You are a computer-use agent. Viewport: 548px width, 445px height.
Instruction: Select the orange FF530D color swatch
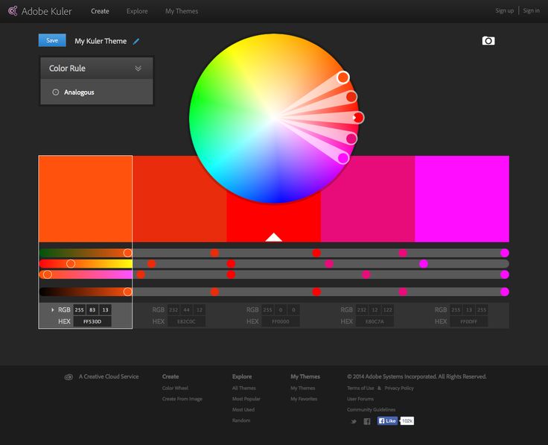pyautogui.click(x=86, y=199)
